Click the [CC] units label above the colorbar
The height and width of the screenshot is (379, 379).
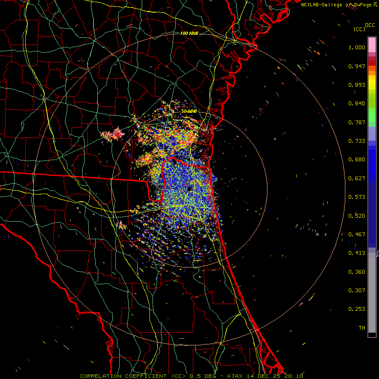point(359,29)
